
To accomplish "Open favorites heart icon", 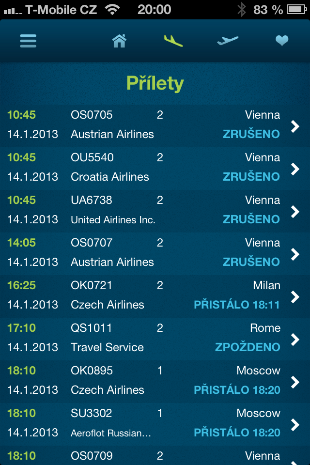I will coord(282,41).
